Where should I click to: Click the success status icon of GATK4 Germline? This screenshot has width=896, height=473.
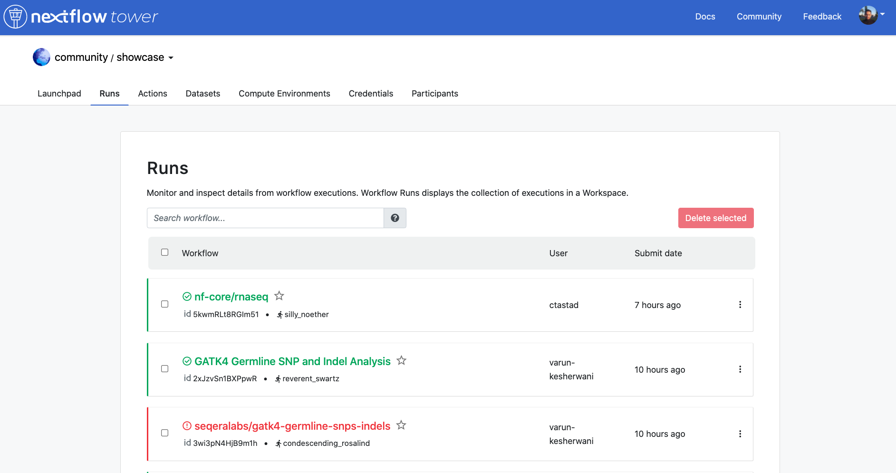pyautogui.click(x=187, y=361)
